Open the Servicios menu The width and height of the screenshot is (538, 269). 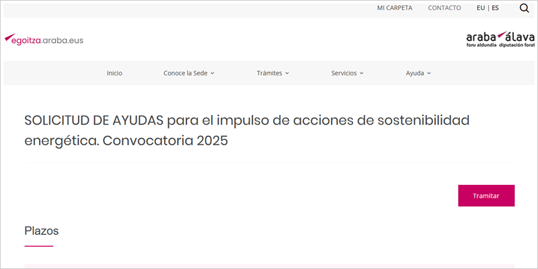tap(347, 73)
